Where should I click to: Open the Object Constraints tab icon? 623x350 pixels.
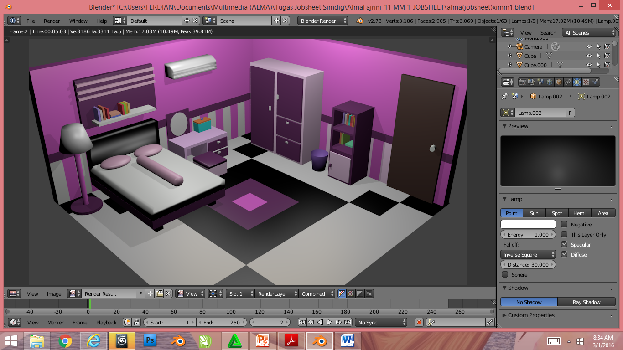[568, 82]
